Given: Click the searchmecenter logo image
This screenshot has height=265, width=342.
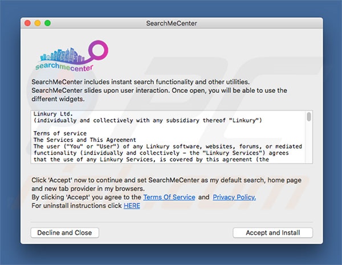Looking at the screenshot, I should pyautogui.click(x=72, y=56).
